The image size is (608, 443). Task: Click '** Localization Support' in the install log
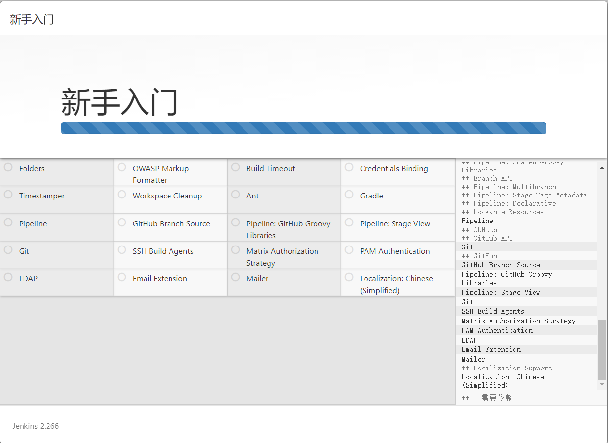pos(507,369)
